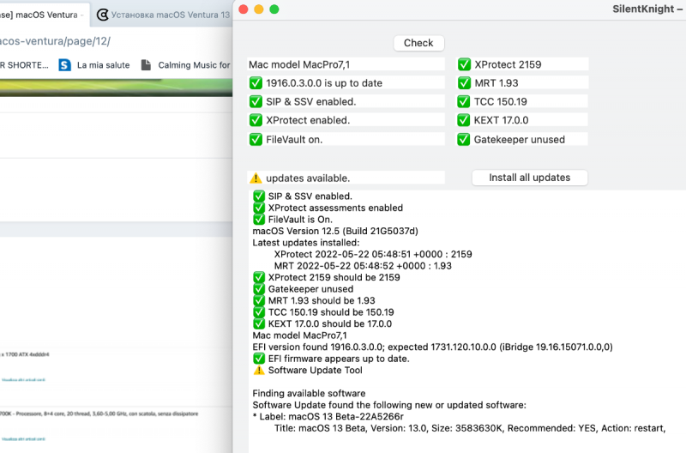Click log checkmark beside 'XProtect 2159 should be 2159'
The width and height of the screenshot is (686, 453).
pos(259,277)
